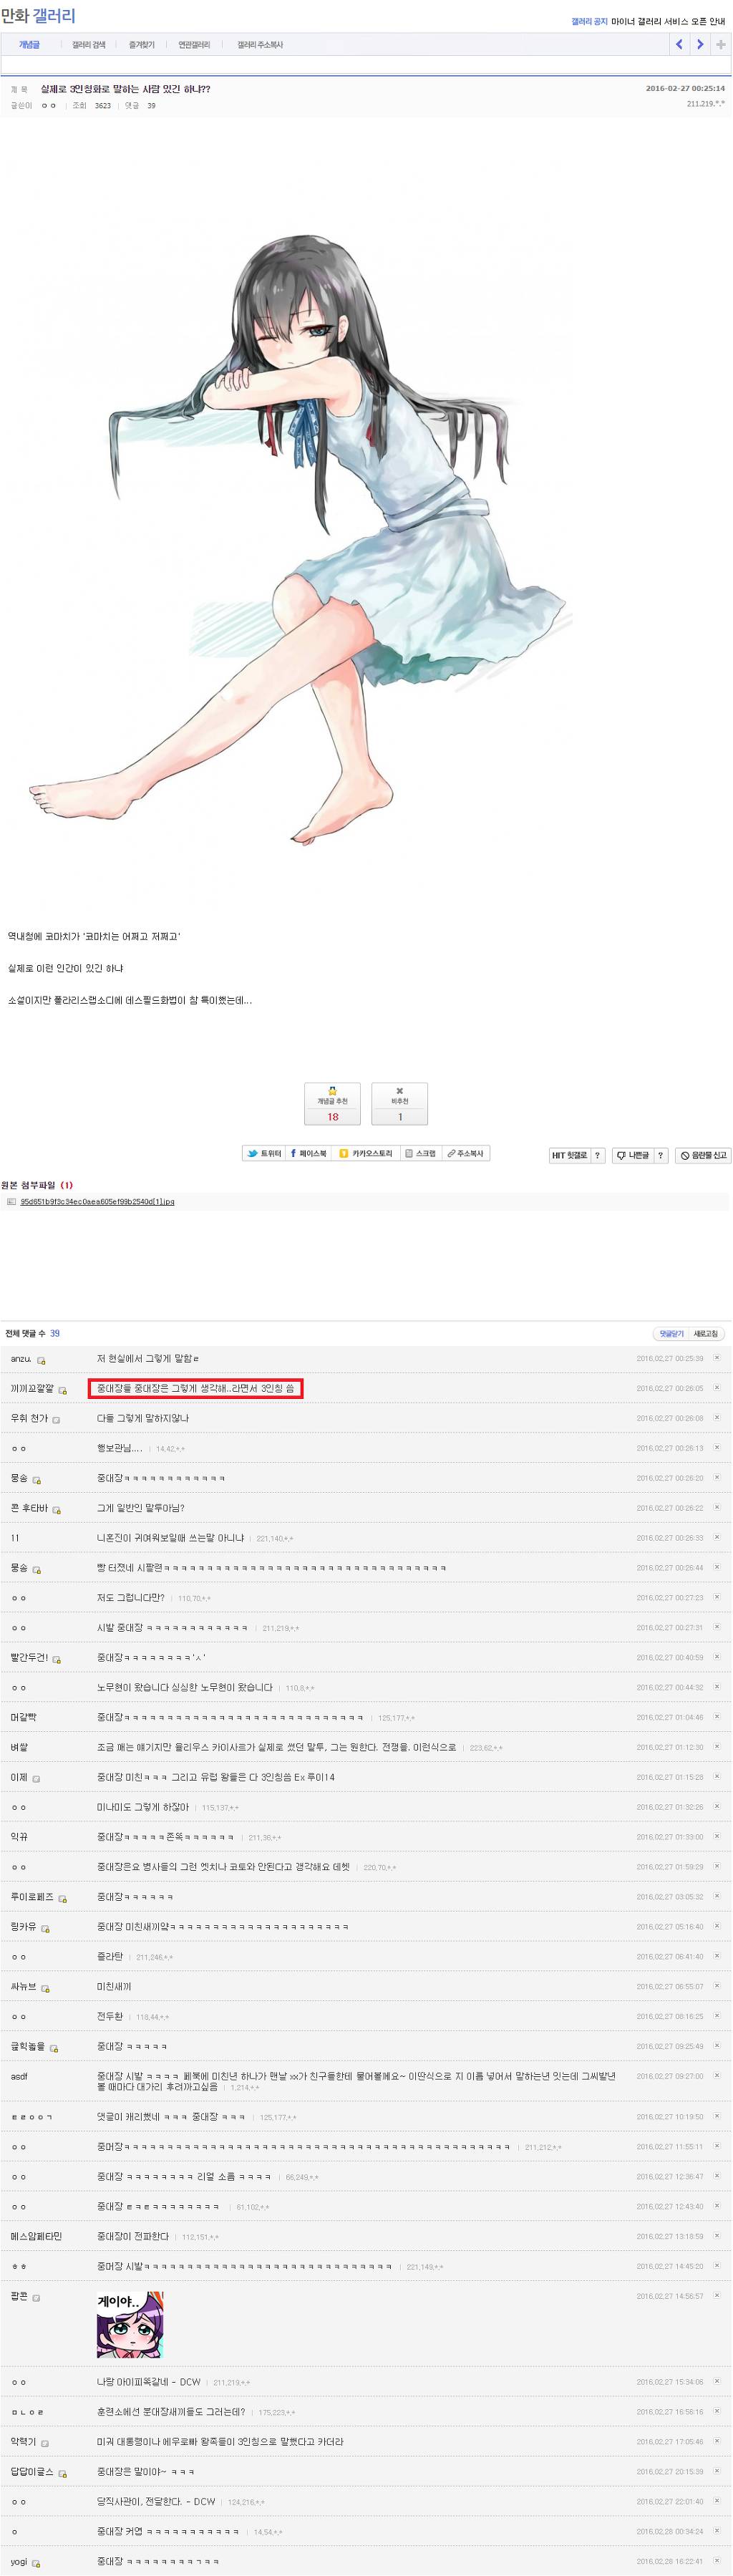
Task: Click the 음란물 신고 report button
Action: pyautogui.click(x=703, y=1155)
